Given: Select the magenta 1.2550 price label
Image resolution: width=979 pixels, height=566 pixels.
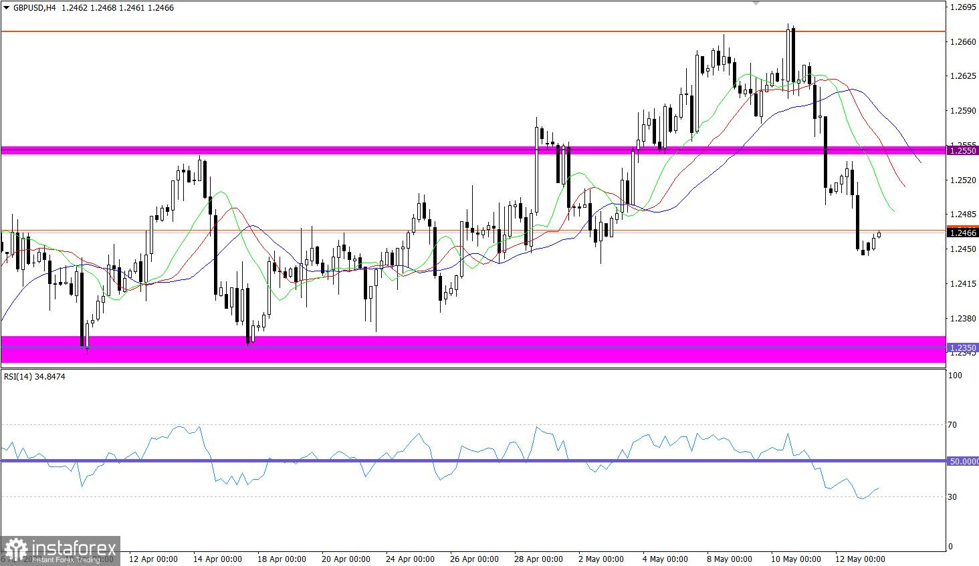Looking at the screenshot, I should [x=962, y=151].
